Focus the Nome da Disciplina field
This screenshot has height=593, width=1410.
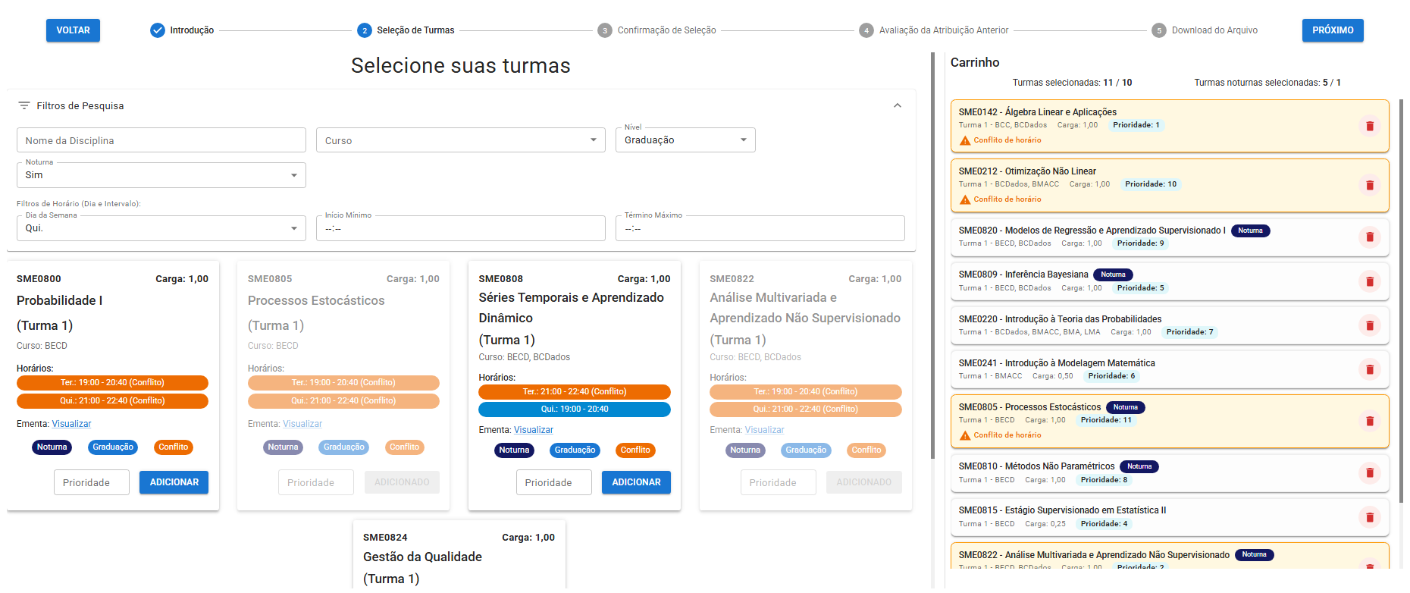click(161, 140)
